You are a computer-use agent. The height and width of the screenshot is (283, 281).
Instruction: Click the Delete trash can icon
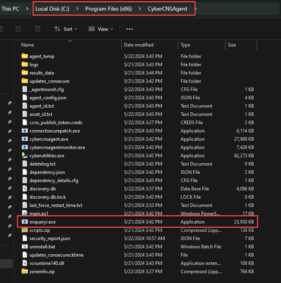(x=37, y=29)
